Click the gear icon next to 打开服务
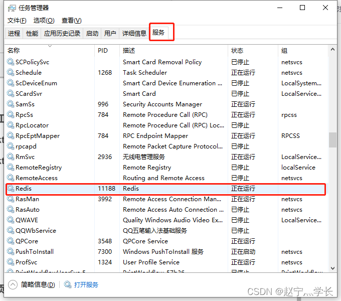341x301 pixels. tap(67, 284)
